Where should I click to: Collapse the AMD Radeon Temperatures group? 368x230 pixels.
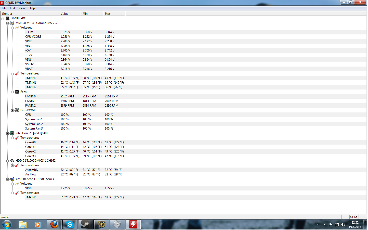12,193
